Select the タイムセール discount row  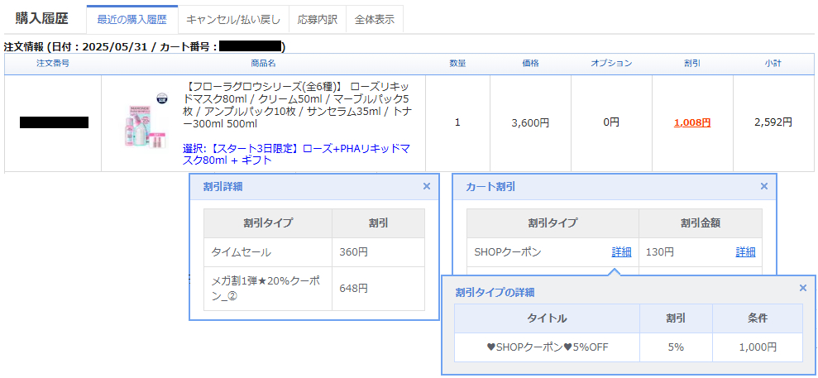point(314,252)
